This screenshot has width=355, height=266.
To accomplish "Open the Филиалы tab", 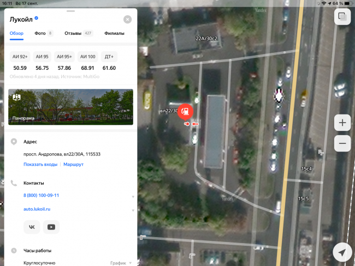I will click(114, 33).
